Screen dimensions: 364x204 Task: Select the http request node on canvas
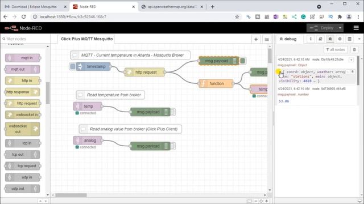click(x=144, y=72)
